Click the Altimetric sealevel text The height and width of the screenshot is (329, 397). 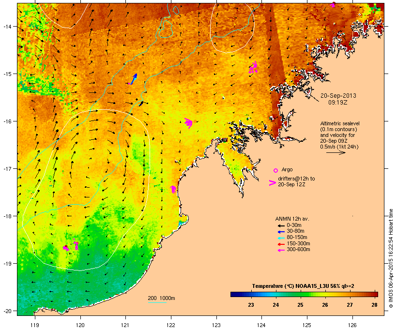click(x=340, y=123)
